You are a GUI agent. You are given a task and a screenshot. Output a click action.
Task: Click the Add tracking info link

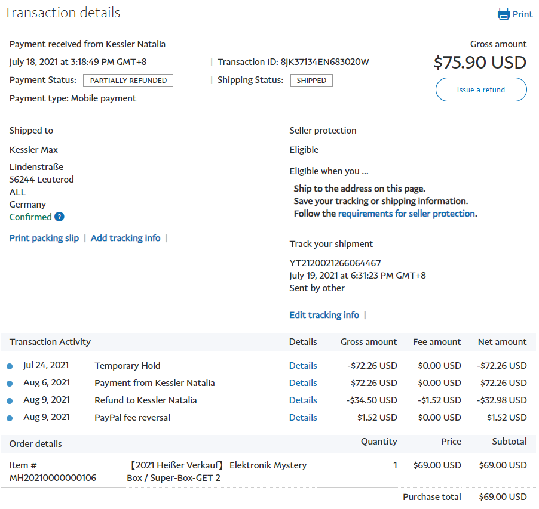(x=125, y=238)
